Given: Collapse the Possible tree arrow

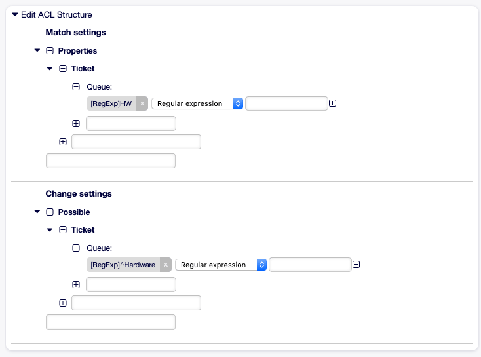Looking at the screenshot, I should pos(37,212).
